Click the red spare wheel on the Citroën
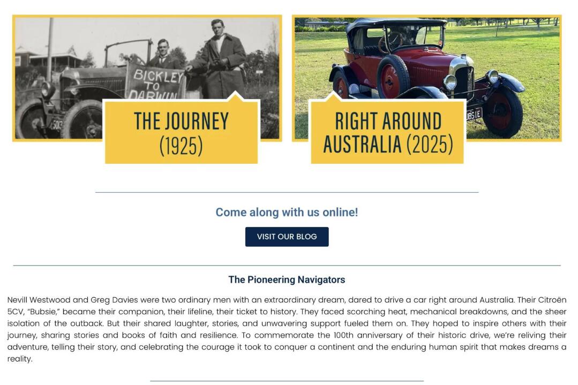This screenshot has height=385, width=578. (x=392, y=77)
